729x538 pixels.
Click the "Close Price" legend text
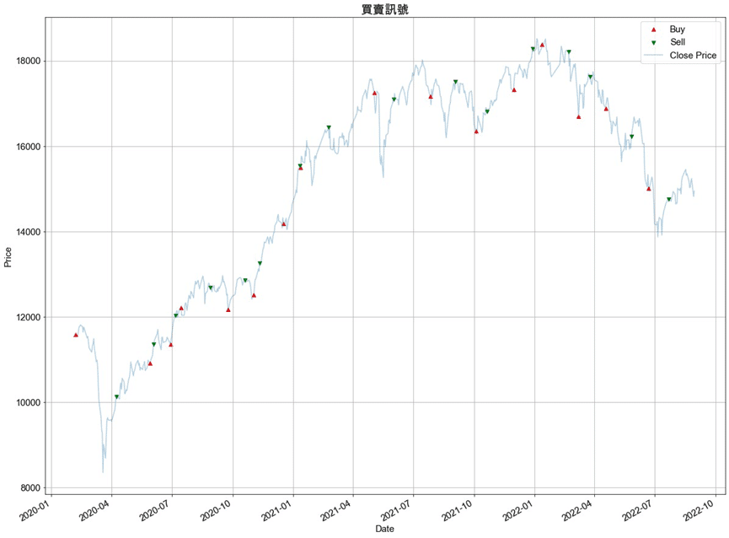[x=693, y=56]
